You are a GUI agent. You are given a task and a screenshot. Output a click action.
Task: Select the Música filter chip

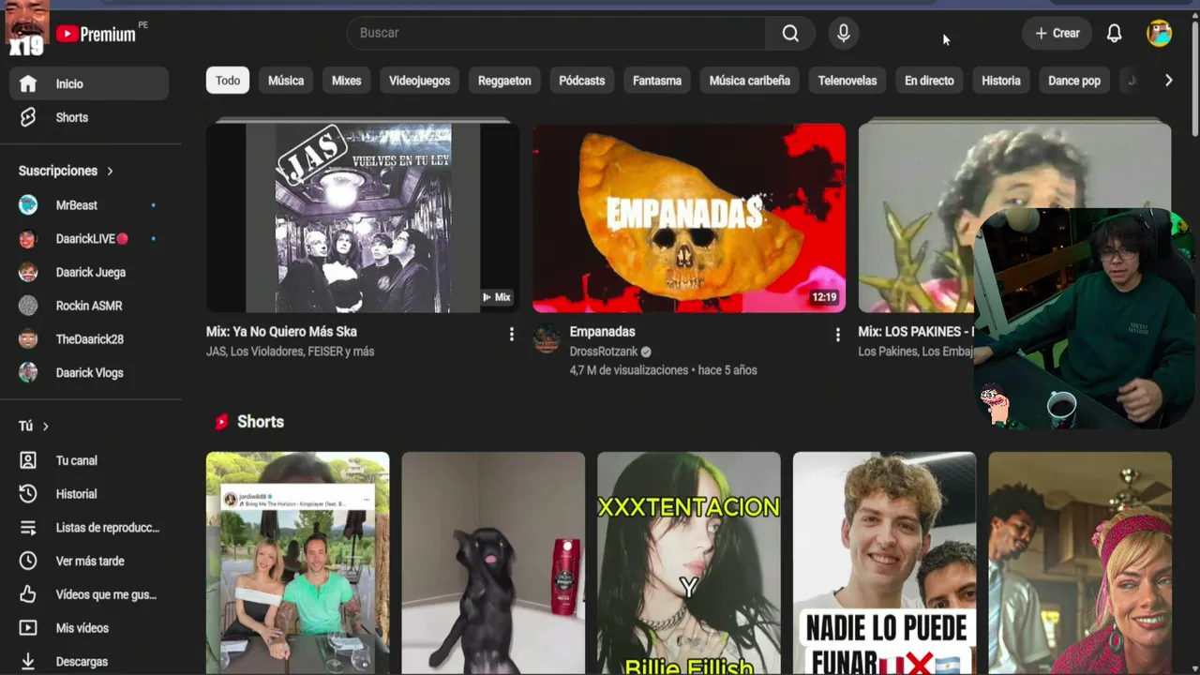tap(286, 81)
